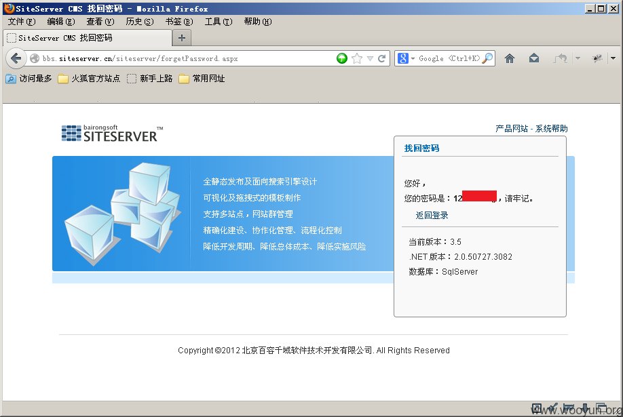Click the text 当前版本：3.5
623x417 pixels.
point(435,241)
